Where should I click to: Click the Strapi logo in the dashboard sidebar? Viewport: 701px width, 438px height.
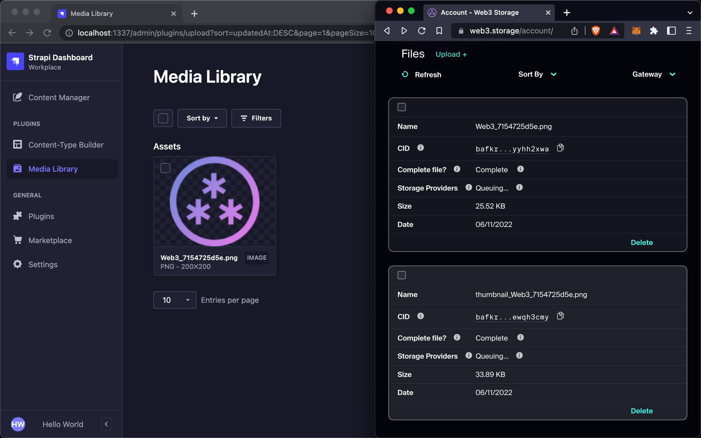point(15,61)
